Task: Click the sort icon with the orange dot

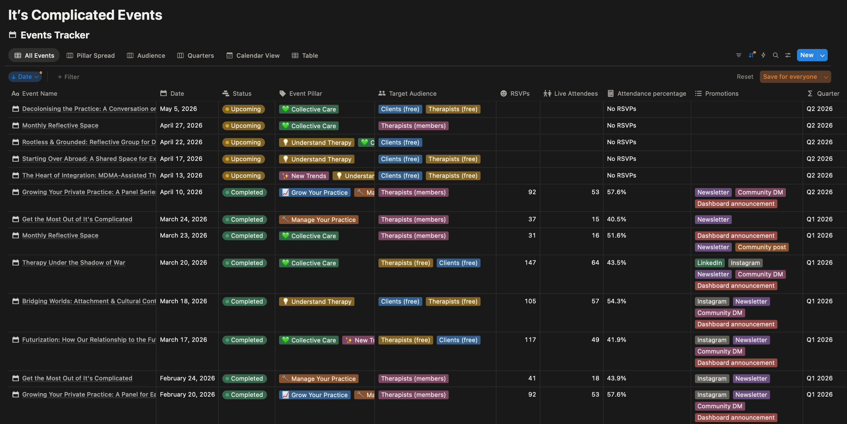Action: click(751, 55)
